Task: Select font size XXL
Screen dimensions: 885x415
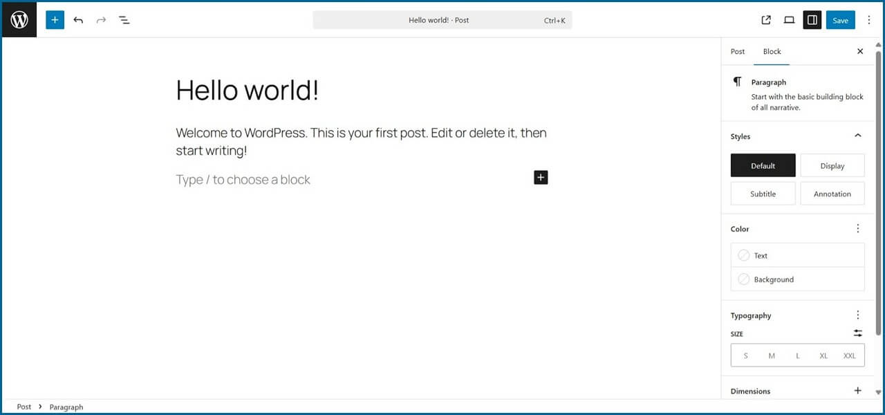Action: [850, 356]
